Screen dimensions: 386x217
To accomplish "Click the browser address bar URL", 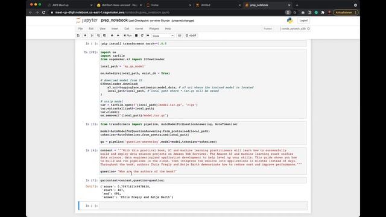I will tap(112, 12).
